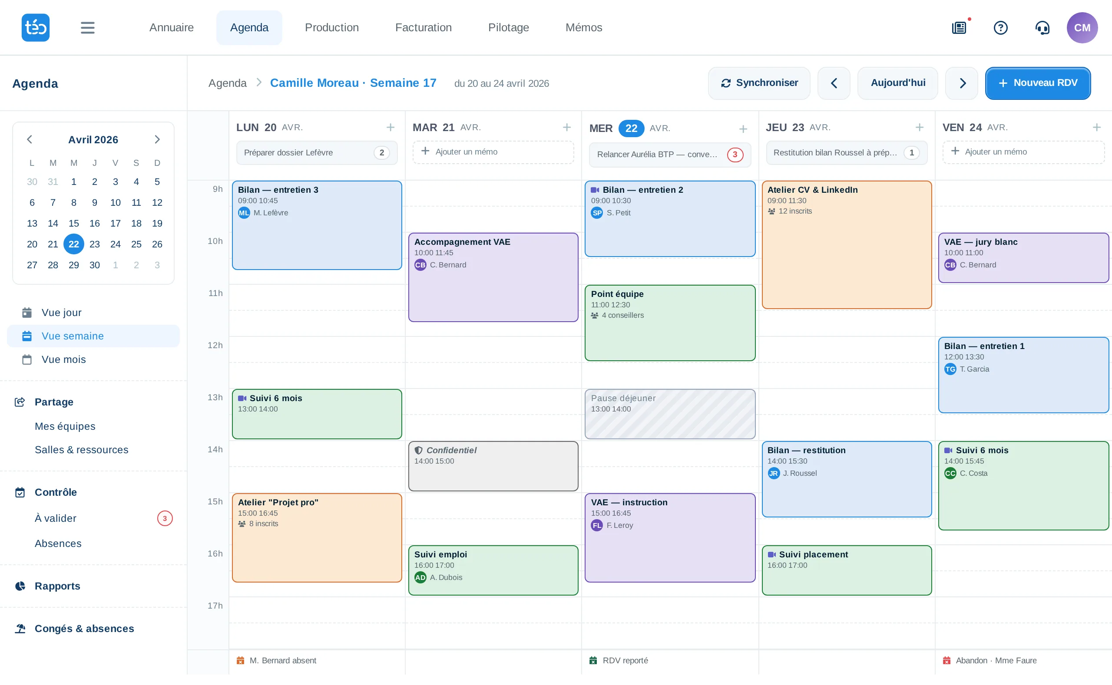Image resolution: width=1112 pixels, height=685 pixels.
Task: Open the CM user avatar
Action: coord(1082,28)
